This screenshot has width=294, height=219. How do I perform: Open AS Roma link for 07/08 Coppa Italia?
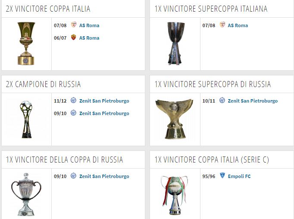pos(89,25)
